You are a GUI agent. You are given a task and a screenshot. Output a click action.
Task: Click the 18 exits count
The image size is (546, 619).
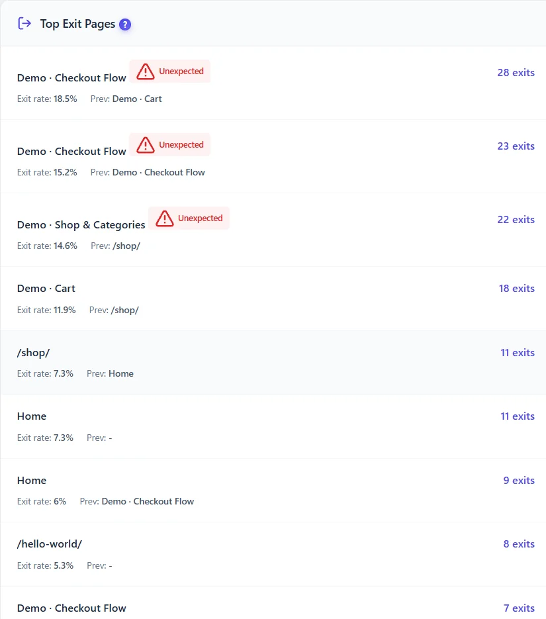pyautogui.click(x=517, y=289)
